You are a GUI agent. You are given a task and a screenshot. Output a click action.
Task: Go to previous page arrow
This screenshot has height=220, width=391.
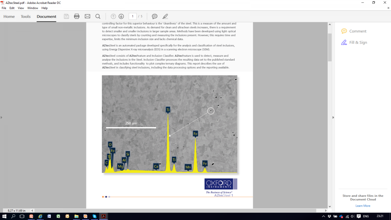[113, 16]
